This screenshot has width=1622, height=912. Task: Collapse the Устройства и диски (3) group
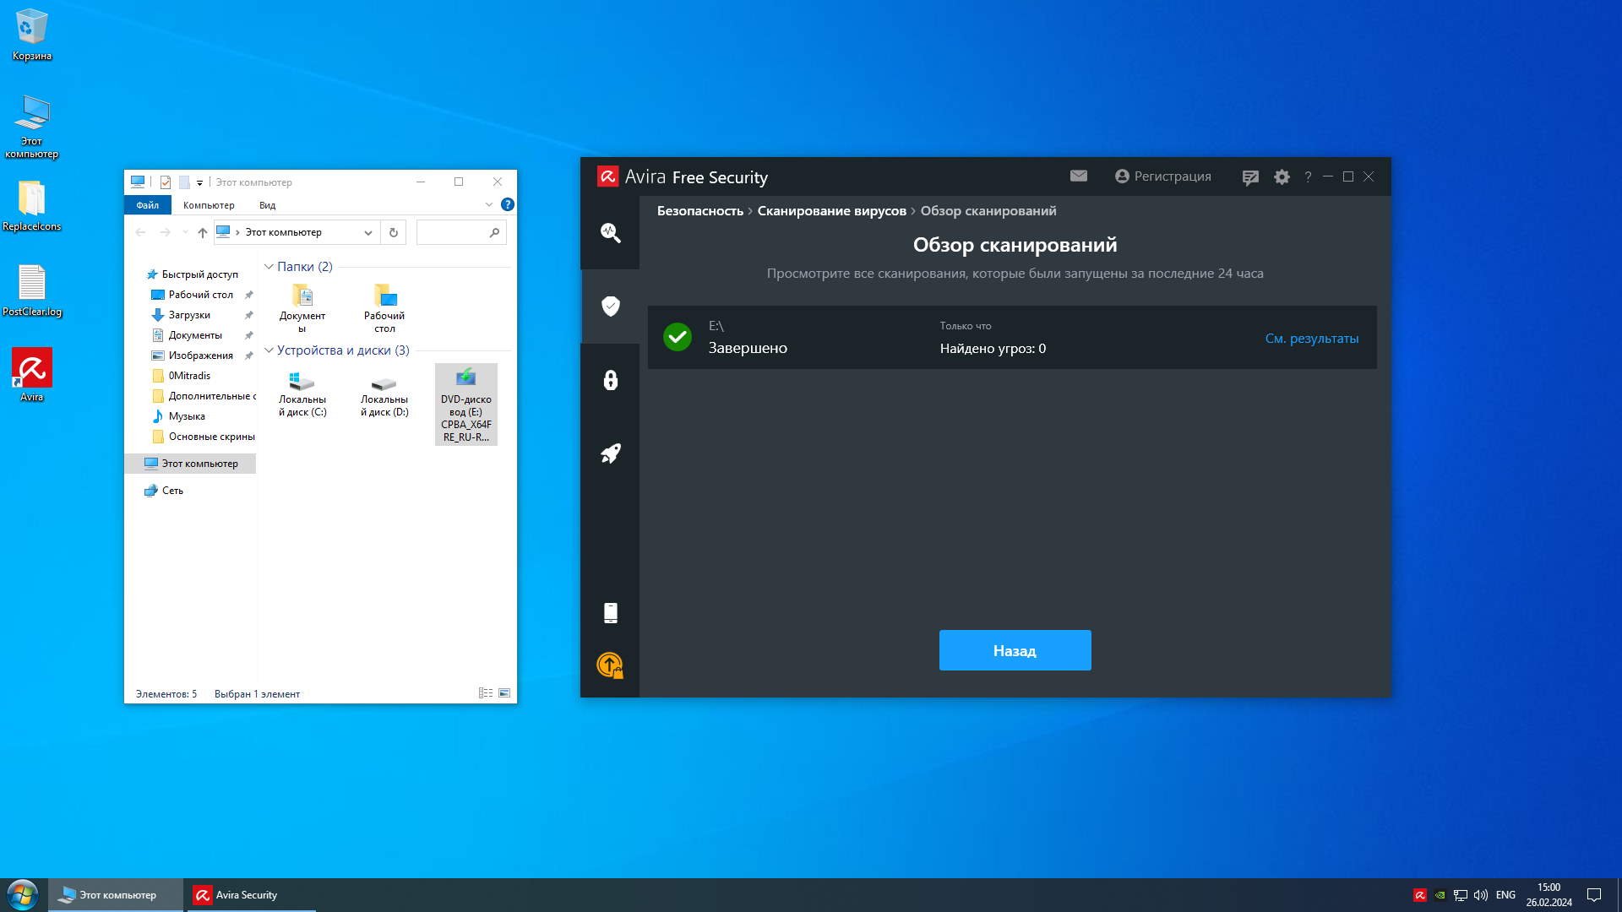click(269, 350)
